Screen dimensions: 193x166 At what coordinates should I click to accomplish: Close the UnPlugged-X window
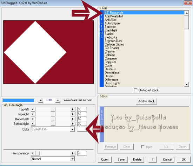(x=188, y=3)
